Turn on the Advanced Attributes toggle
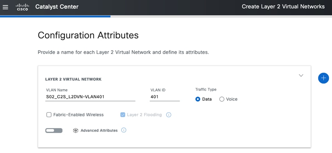The image size is (332, 153). [54, 131]
